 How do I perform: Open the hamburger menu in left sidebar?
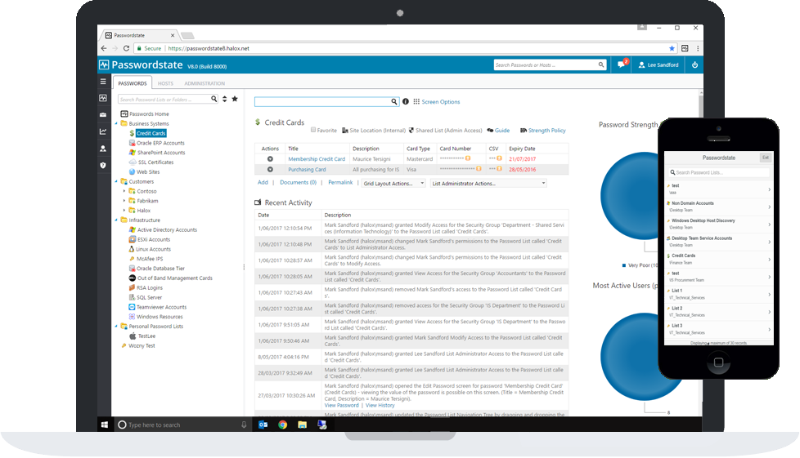(x=103, y=82)
